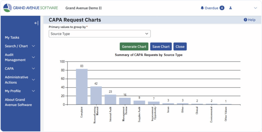Image resolution: width=262 pixels, height=132 pixels.
Task: Click the blue Close button
Action: click(180, 47)
